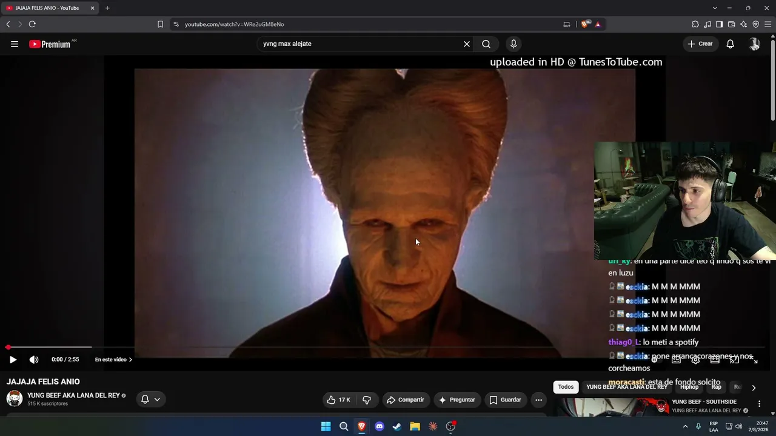
Task: Click the page vertical scrollbar
Action: point(772,79)
